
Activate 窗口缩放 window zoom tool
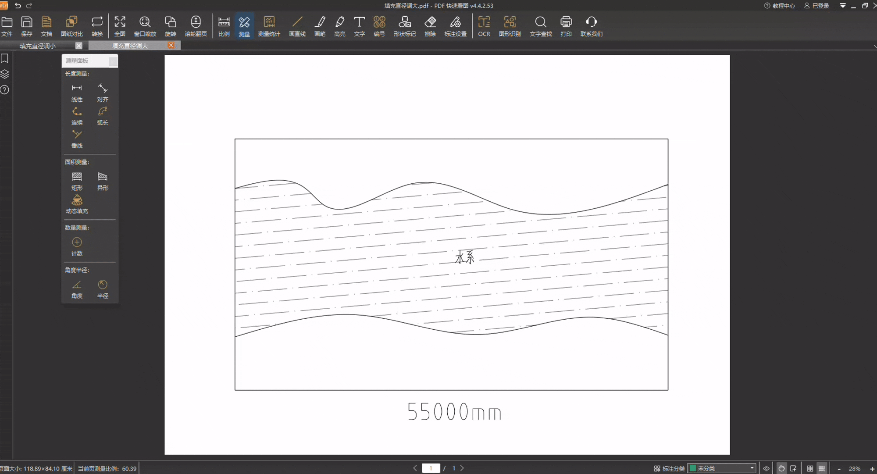145,26
